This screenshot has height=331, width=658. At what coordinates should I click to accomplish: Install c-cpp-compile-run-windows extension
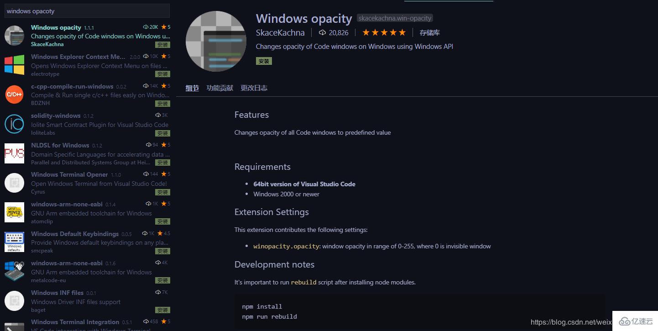pyautogui.click(x=162, y=104)
